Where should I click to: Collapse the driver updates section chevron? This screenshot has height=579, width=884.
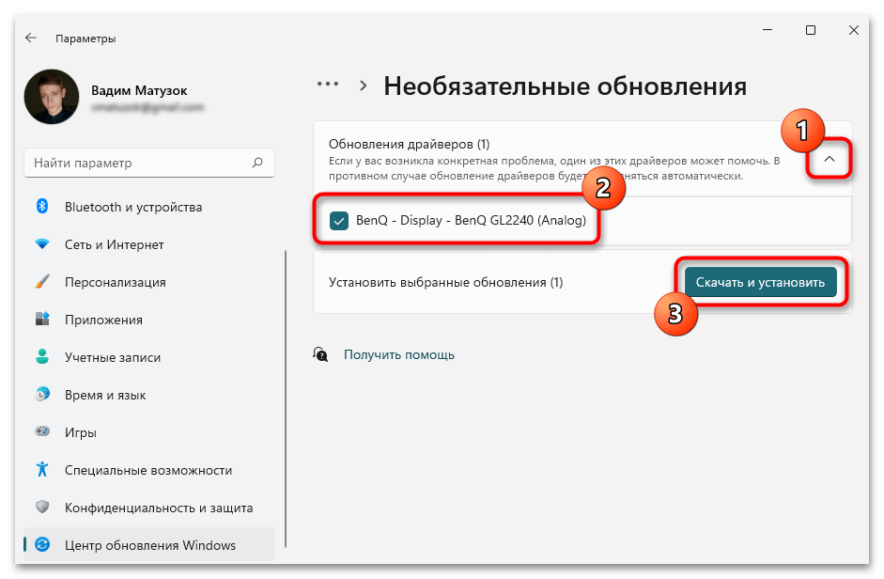coord(829,160)
